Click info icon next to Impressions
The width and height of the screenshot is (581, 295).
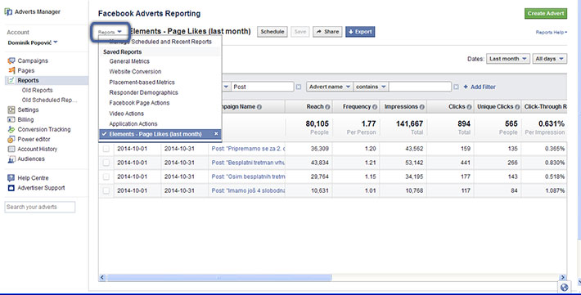(421, 107)
